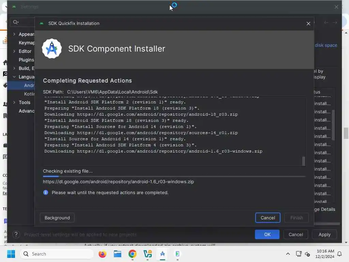Click the Android icon in installer title bar
The height and width of the screenshot is (262, 349).
(41, 24)
